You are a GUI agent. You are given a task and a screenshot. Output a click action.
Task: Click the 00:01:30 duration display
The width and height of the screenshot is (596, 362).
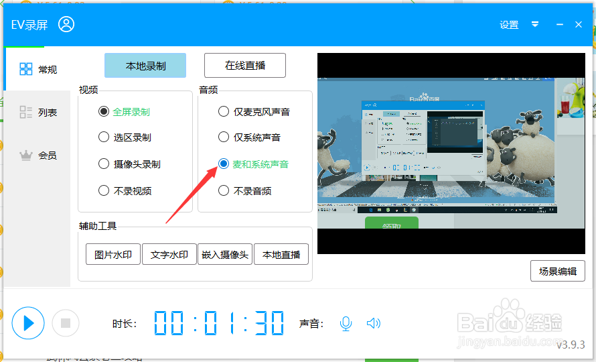point(219,323)
